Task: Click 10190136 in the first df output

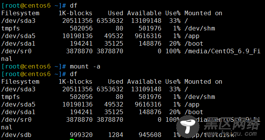Action: [x=78, y=36]
